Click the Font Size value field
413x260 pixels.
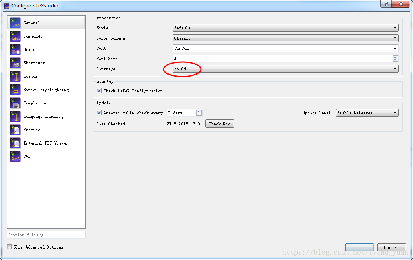click(x=282, y=59)
